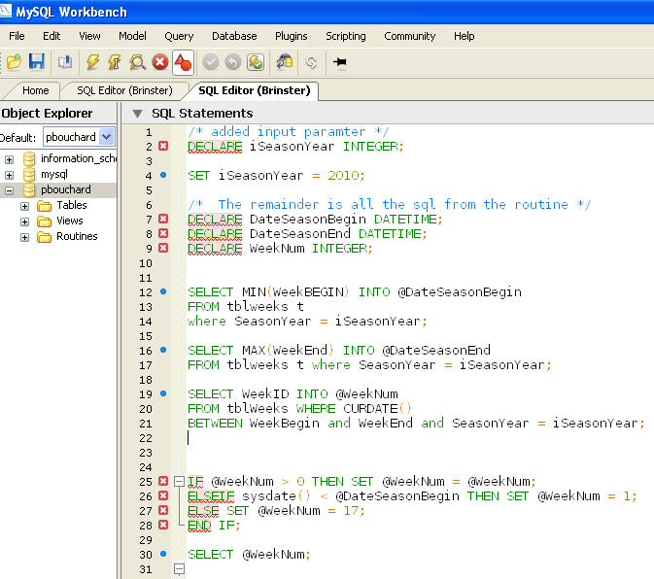654x579 pixels.
Task: Execute current statement lightning cursor icon
Action: pyautogui.click(x=115, y=62)
